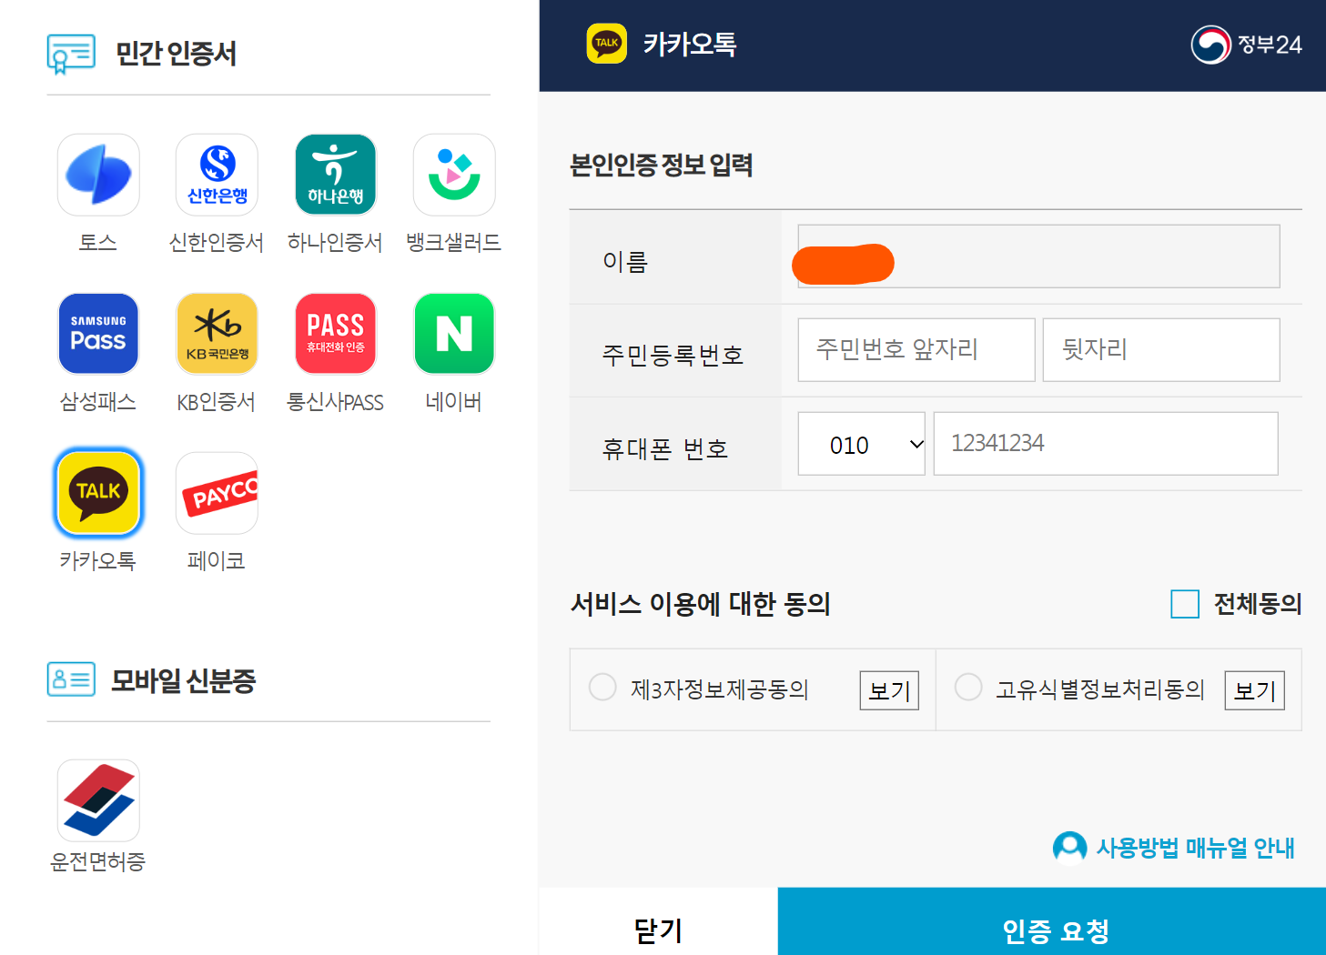Click the user manual guide person icon

pyautogui.click(x=1069, y=847)
